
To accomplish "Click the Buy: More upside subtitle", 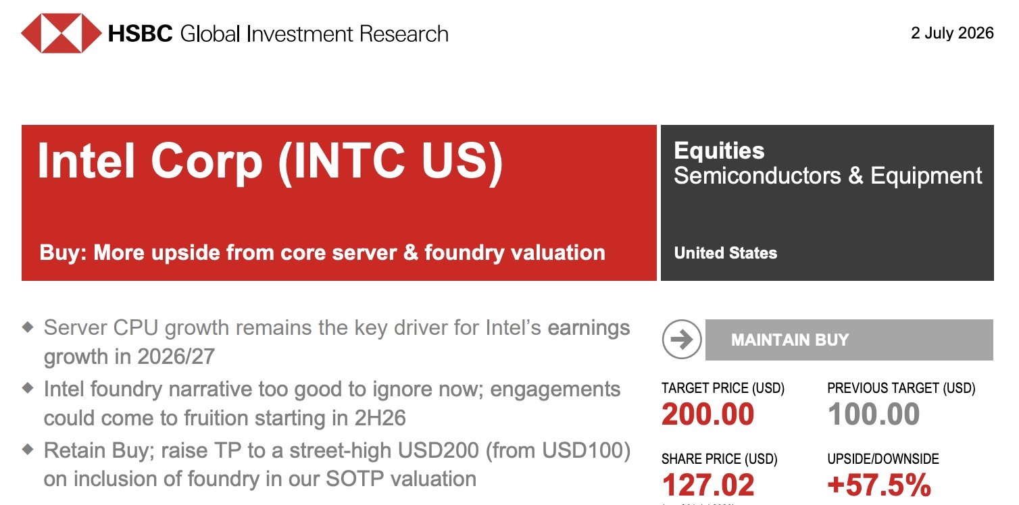I will [322, 252].
